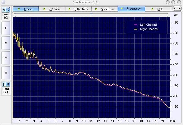The image size is (183, 125).
Task: Click the 5 label on kHz axis
Action: (x=48, y=121)
